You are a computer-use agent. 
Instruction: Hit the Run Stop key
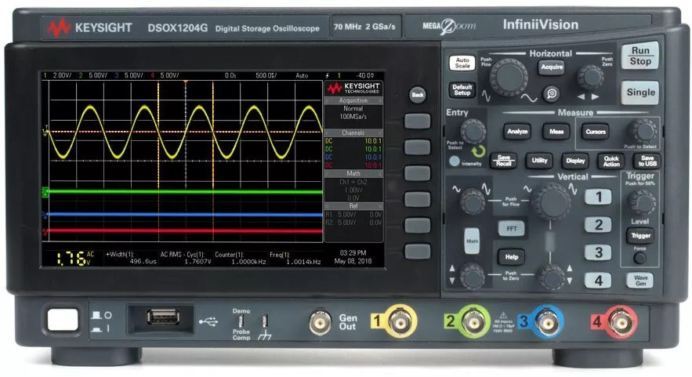point(640,56)
